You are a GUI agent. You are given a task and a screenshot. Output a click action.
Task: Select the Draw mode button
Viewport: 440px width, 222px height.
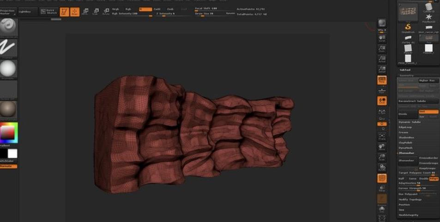coord(75,12)
